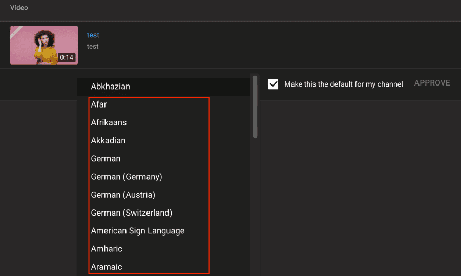Click the gray test video description

(93, 46)
